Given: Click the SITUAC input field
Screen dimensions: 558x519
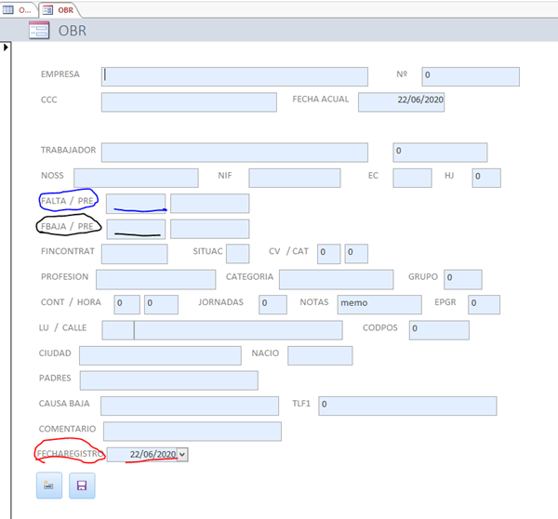Looking at the screenshot, I should tap(238, 254).
